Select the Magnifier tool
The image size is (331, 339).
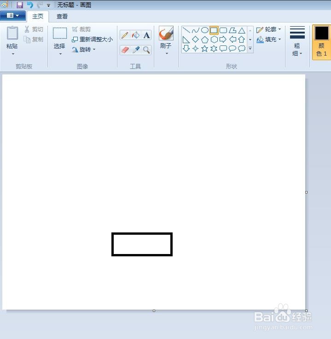(146, 50)
